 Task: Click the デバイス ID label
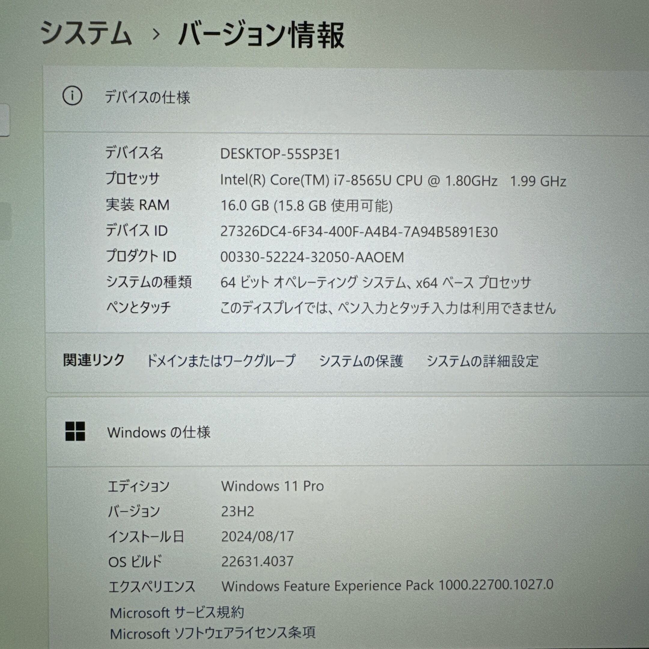136,230
